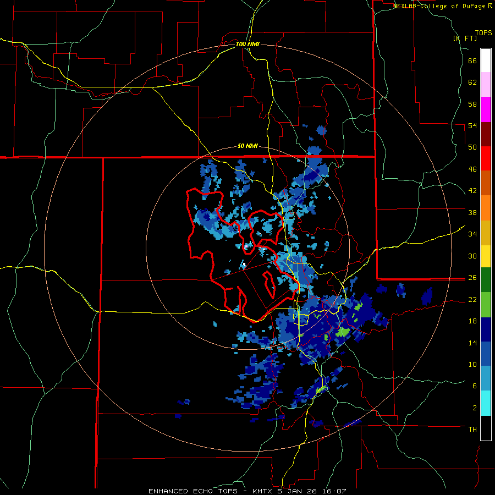Click the navy blue legend color band
This screenshot has height=495, width=495.
486,329
